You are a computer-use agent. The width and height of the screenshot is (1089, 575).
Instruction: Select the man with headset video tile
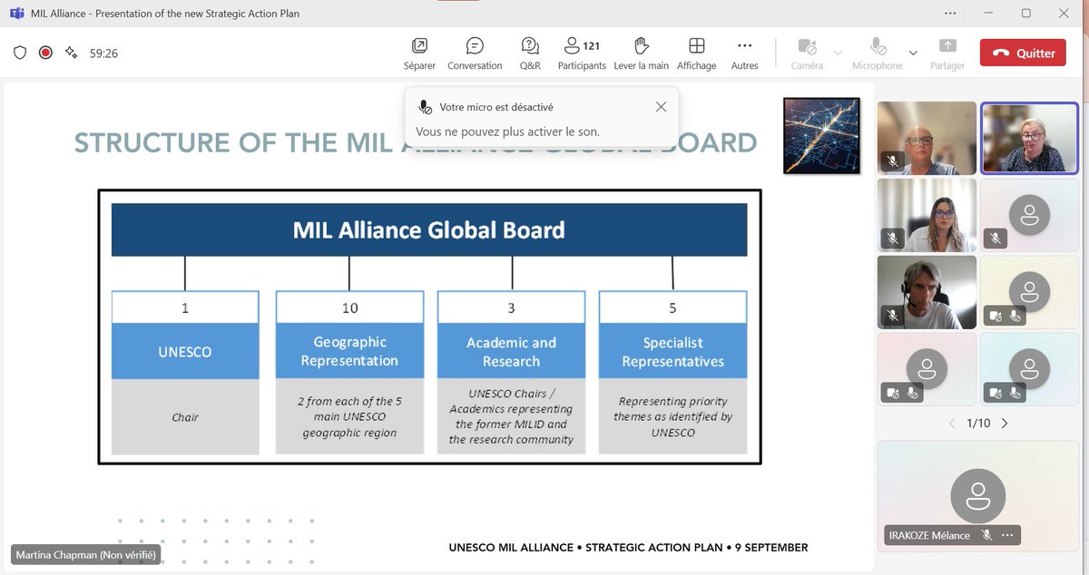pos(927,292)
